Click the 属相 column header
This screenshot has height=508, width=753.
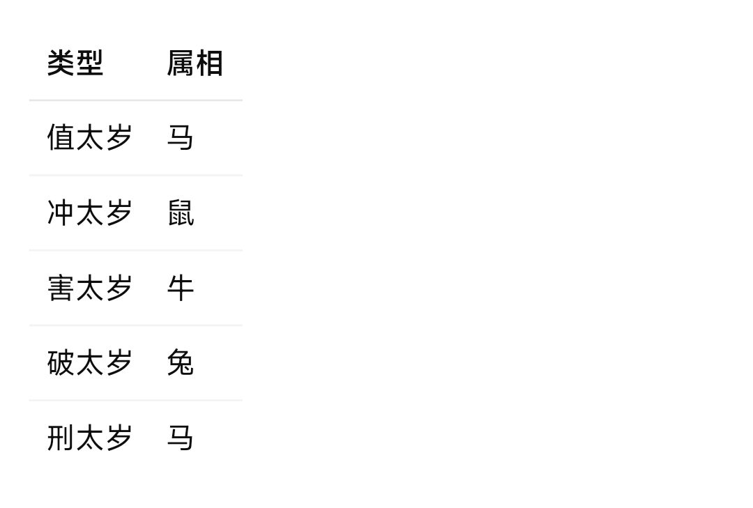[195, 63]
